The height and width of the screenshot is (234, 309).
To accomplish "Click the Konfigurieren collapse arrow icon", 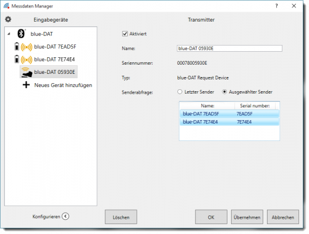I will (x=66, y=216).
